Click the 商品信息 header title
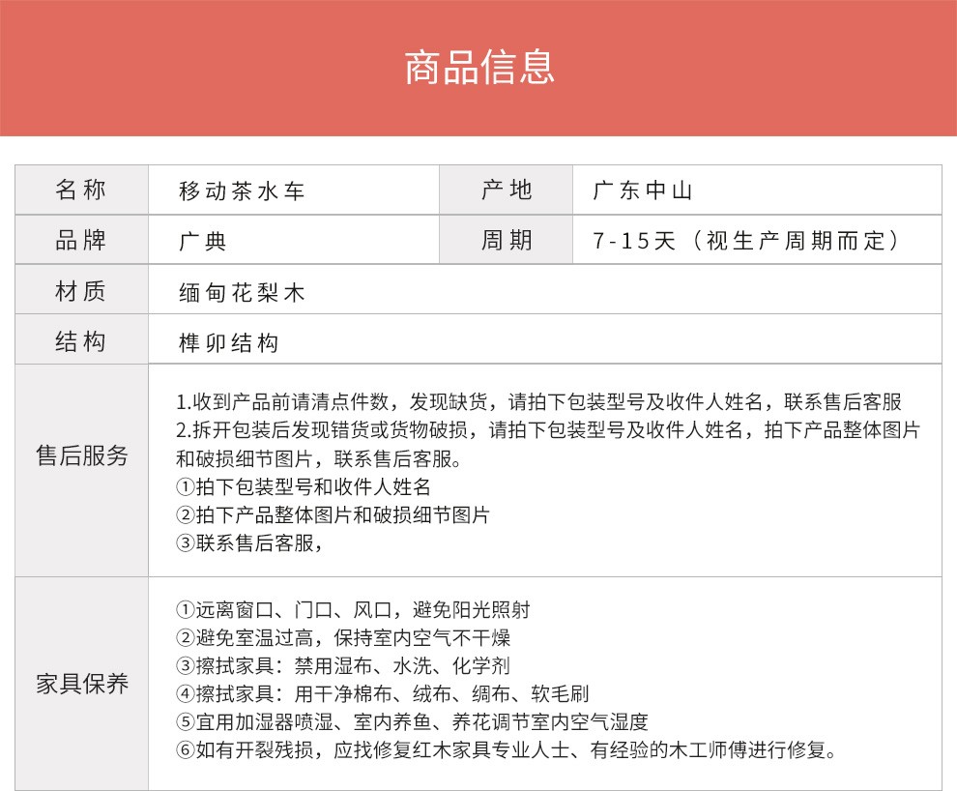 pyautogui.click(x=478, y=68)
